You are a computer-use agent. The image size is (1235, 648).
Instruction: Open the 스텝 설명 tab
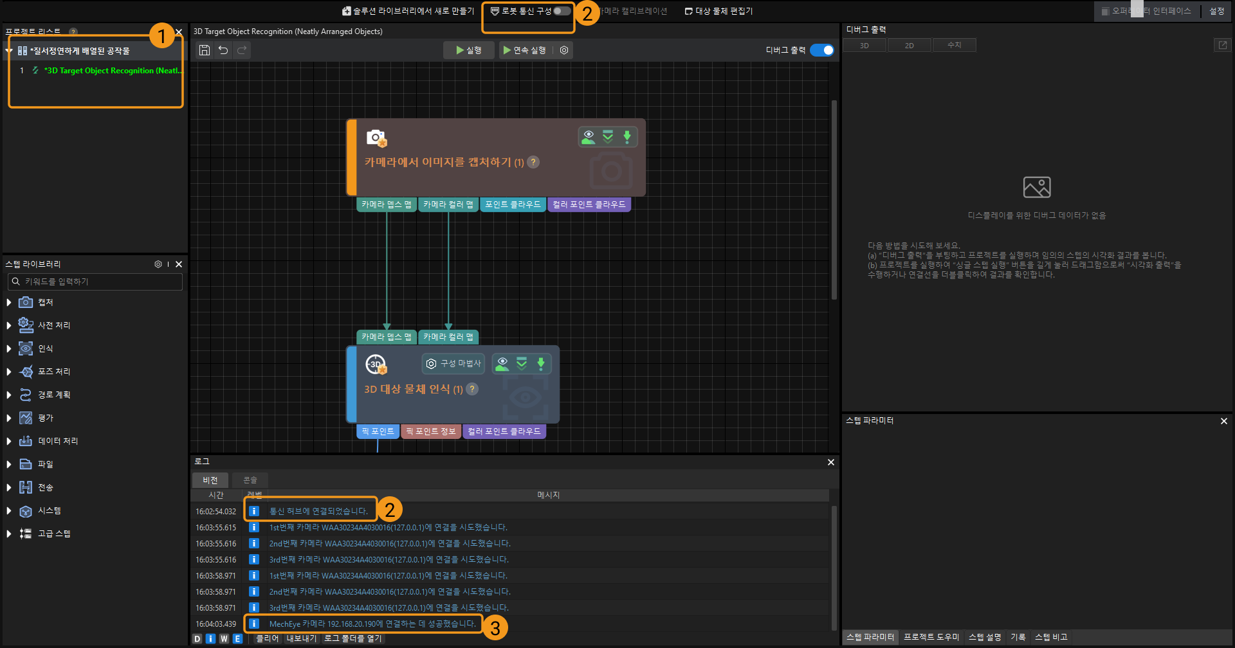point(985,637)
